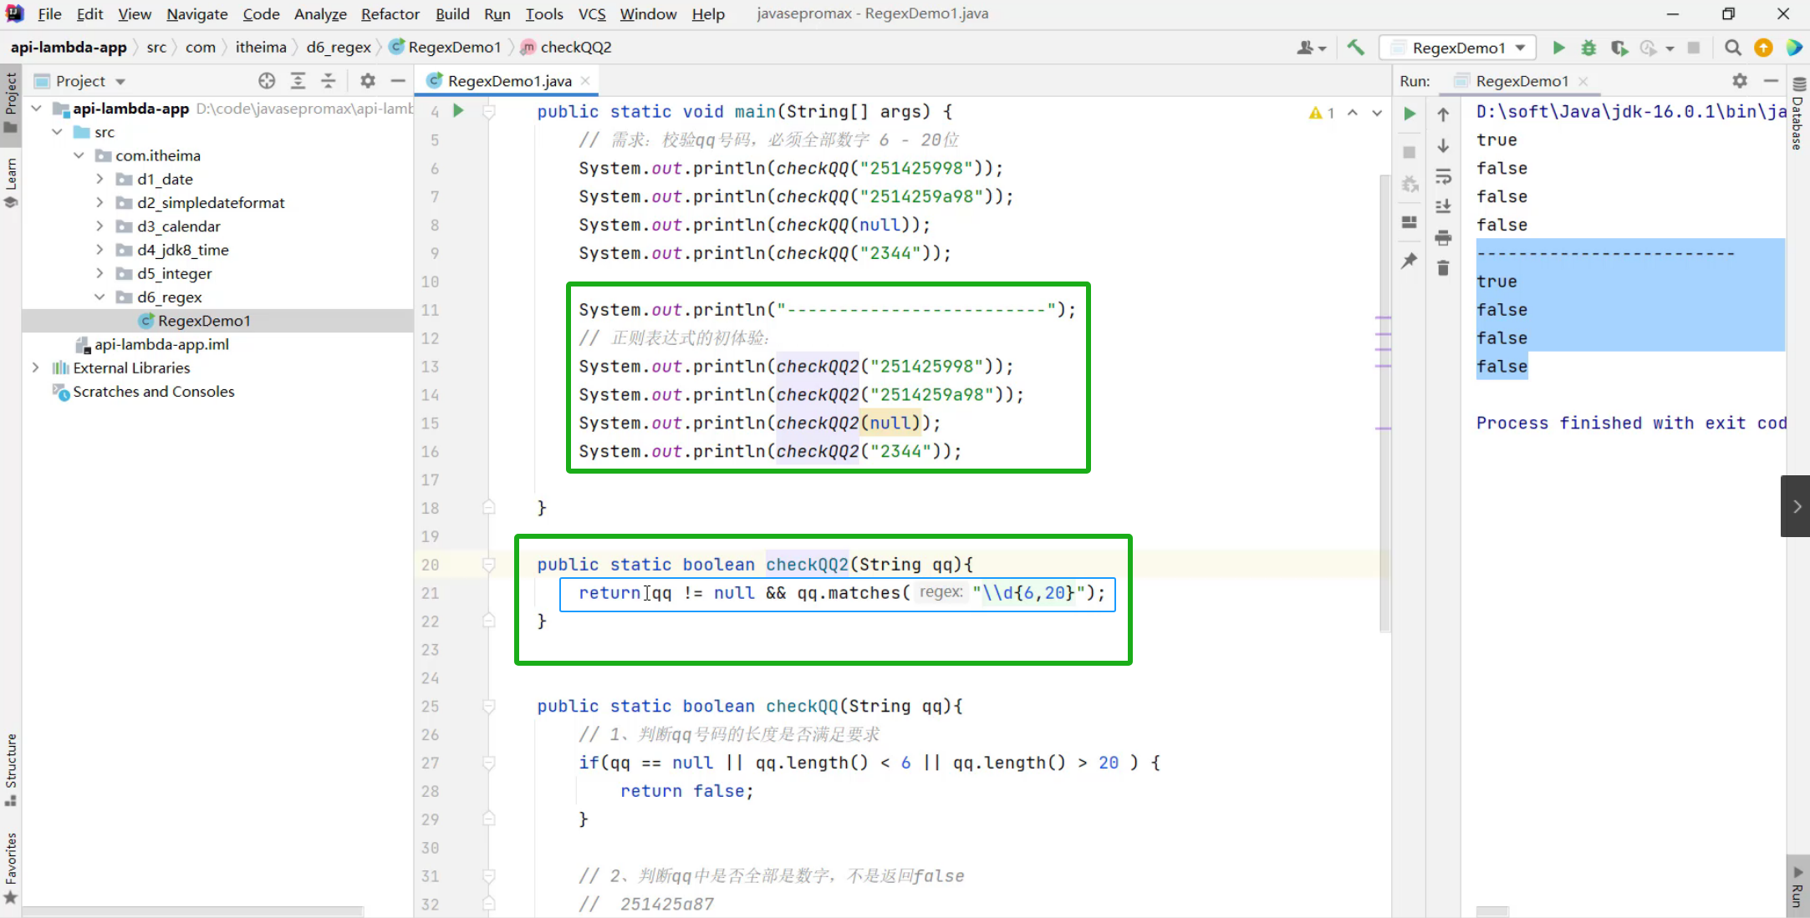
Task: Toggle soft-wrap in the Run console
Action: pyautogui.click(x=1443, y=177)
